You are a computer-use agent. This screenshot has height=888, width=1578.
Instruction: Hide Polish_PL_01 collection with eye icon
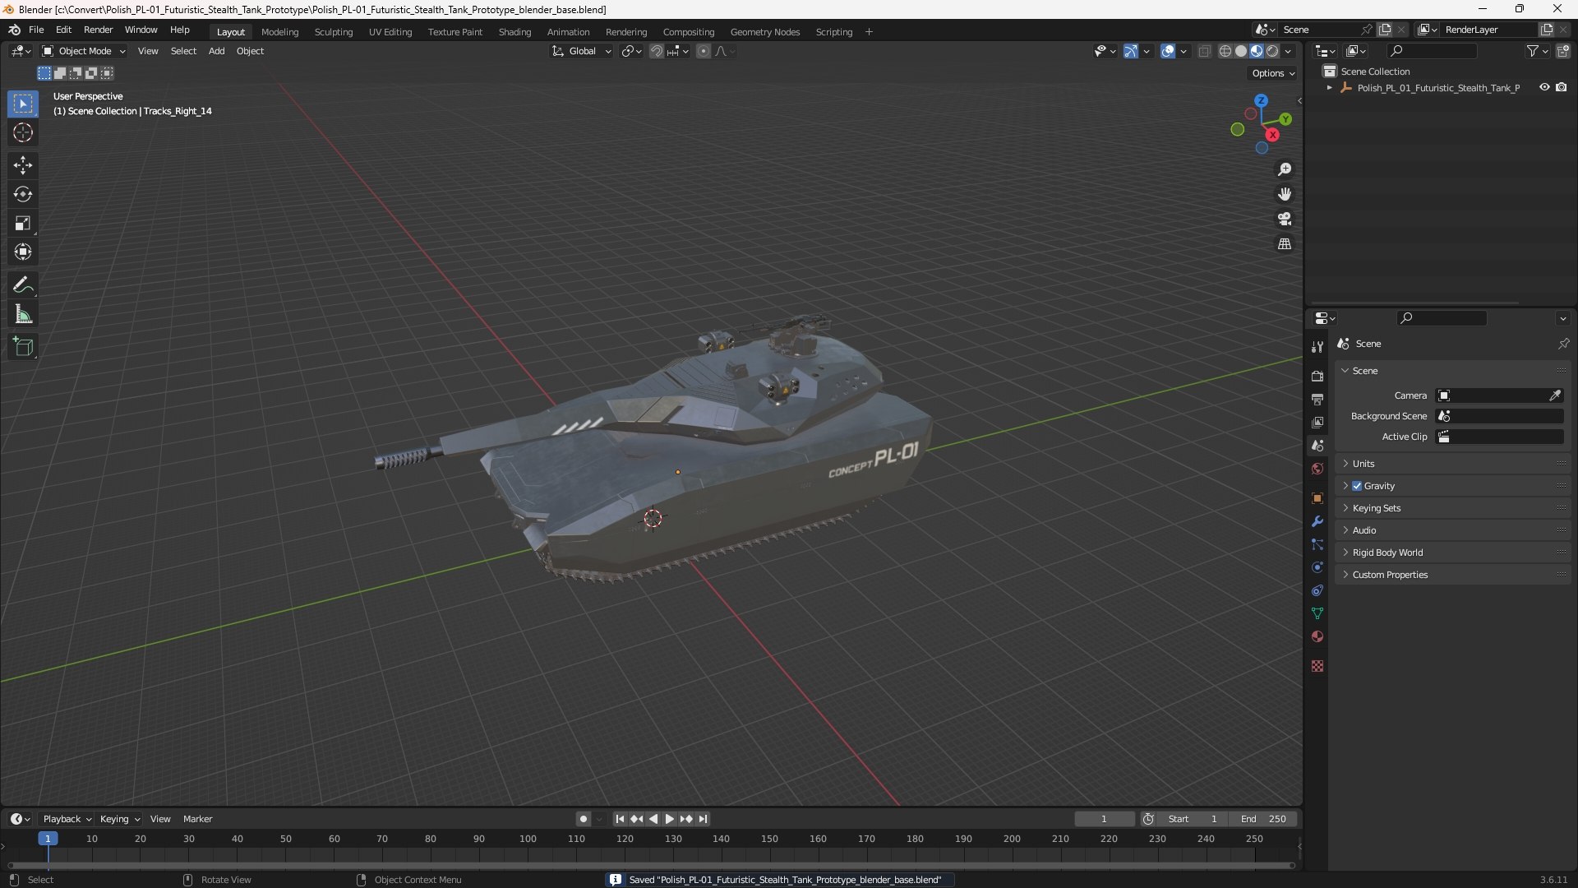coord(1544,87)
